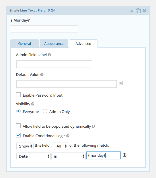The image size is (156, 178).
Task: Select the Admin Only visibility option
Action: click(x=45, y=111)
